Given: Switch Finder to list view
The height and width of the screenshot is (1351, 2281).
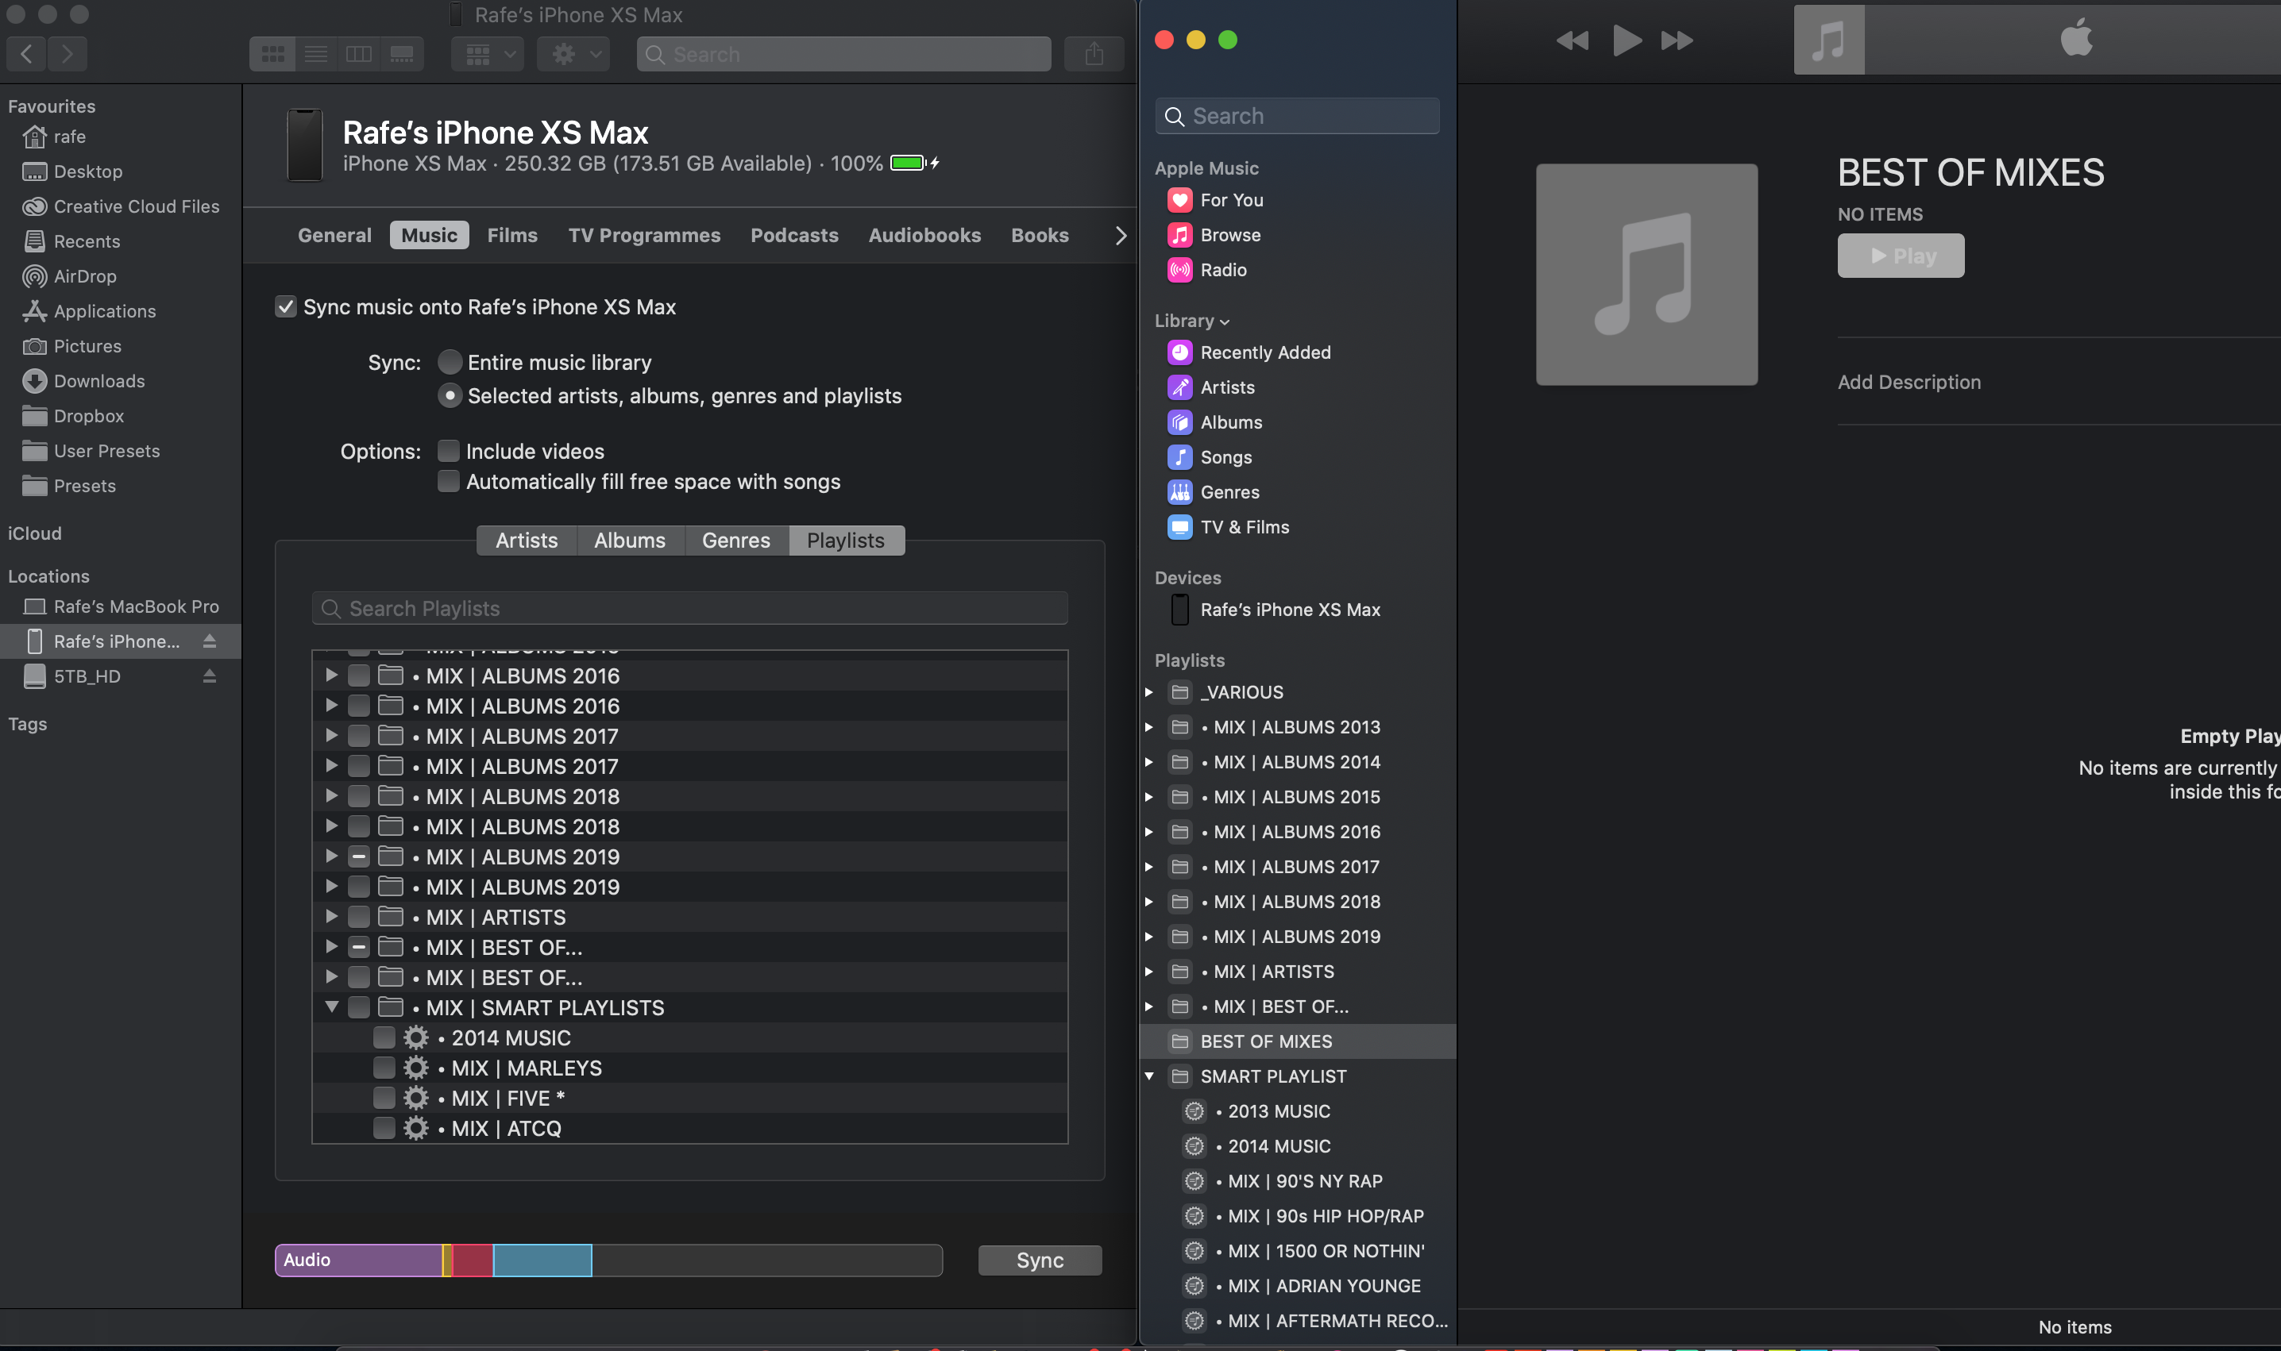Looking at the screenshot, I should tap(315, 55).
